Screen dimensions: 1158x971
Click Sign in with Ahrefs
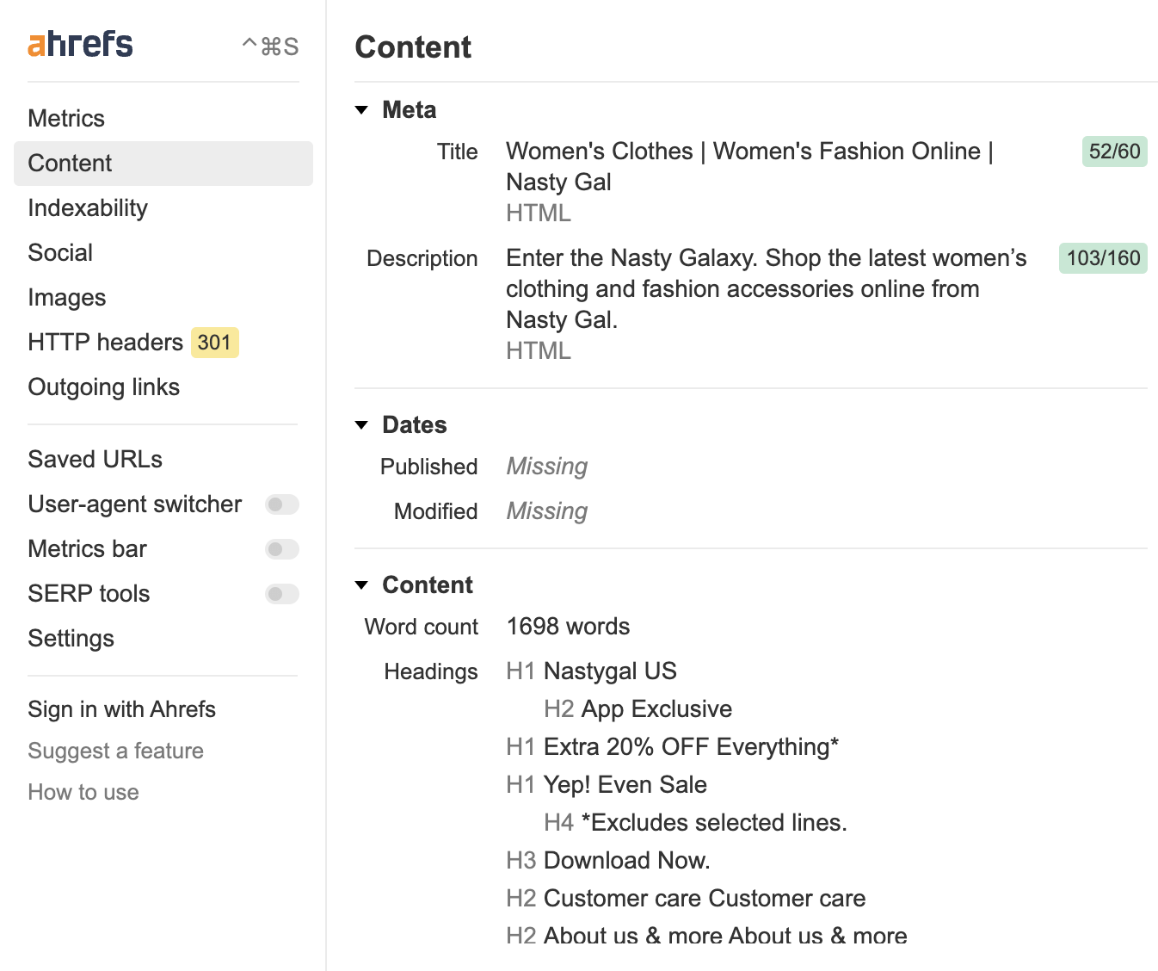coord(121,709)
